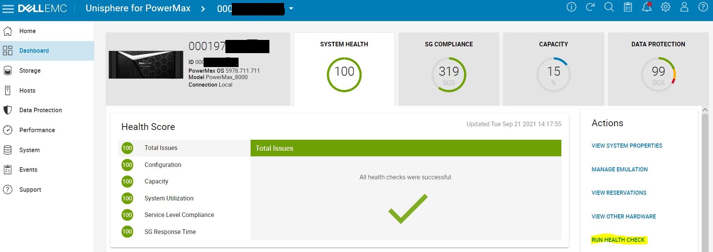Screen dimensions: 713x252
Task: Open the hamburger navigation menu
Action: pos(8,8)
